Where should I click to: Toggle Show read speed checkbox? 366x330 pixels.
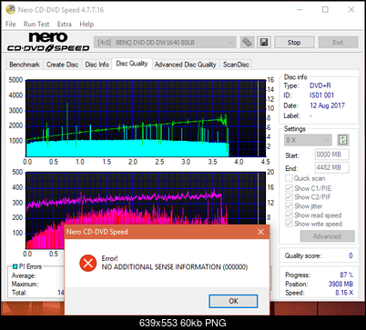[289, 215]
